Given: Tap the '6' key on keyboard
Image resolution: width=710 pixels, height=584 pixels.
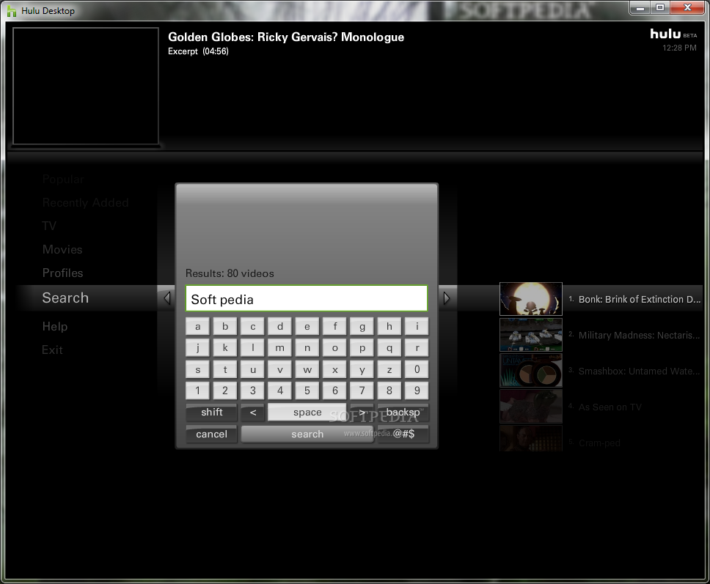Looking at the screenshot, I should click(x=334, y=391).
